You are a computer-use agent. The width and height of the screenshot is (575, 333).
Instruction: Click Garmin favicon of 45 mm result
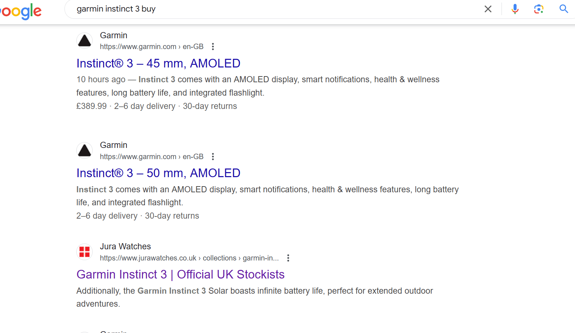pos(85,41)
